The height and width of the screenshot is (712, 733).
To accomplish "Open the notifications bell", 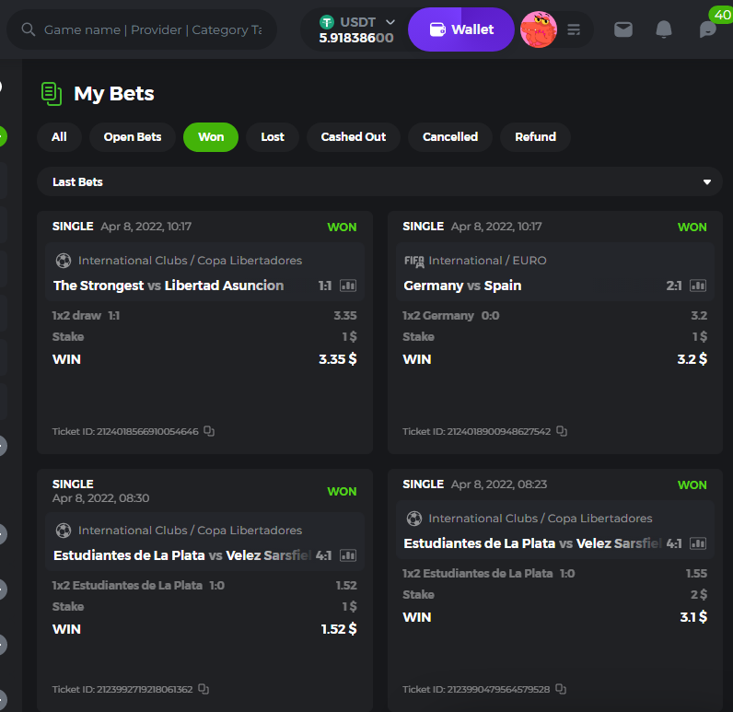I will [x=664, y=29].
